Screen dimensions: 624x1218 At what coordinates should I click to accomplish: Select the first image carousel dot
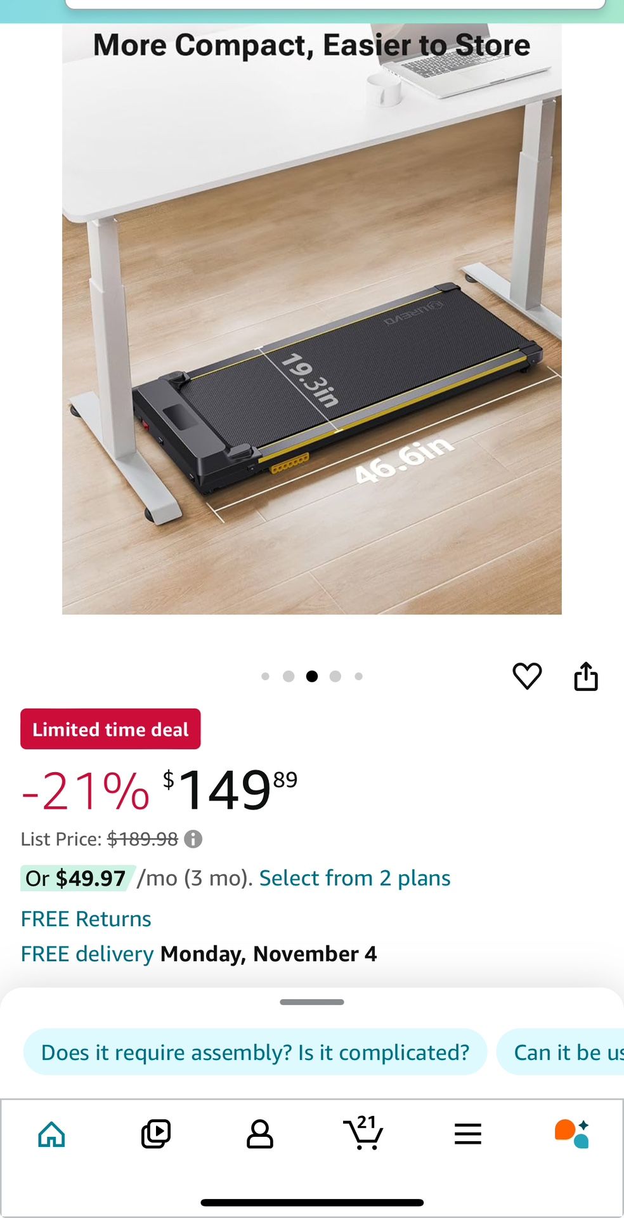(265, 676)
